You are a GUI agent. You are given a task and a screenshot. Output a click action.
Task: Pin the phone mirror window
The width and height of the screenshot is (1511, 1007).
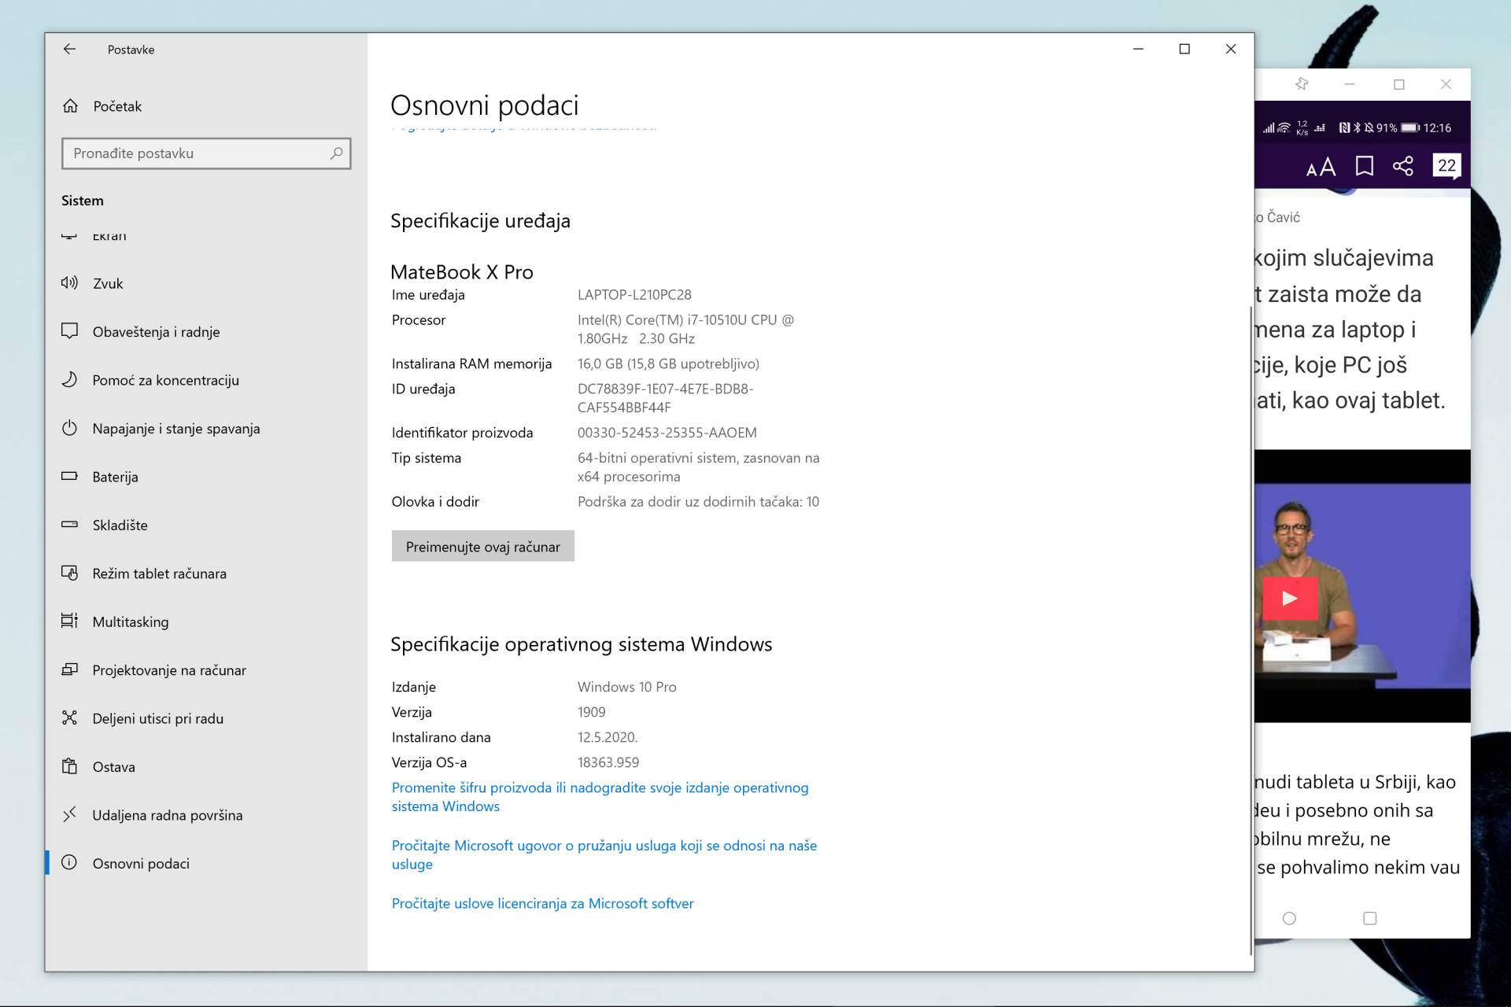pyautogui.click(x=1301, y=84)
